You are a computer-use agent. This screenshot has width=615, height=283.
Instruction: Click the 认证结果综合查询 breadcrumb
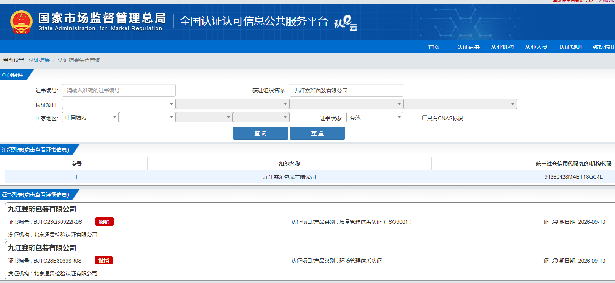[79, 60]
